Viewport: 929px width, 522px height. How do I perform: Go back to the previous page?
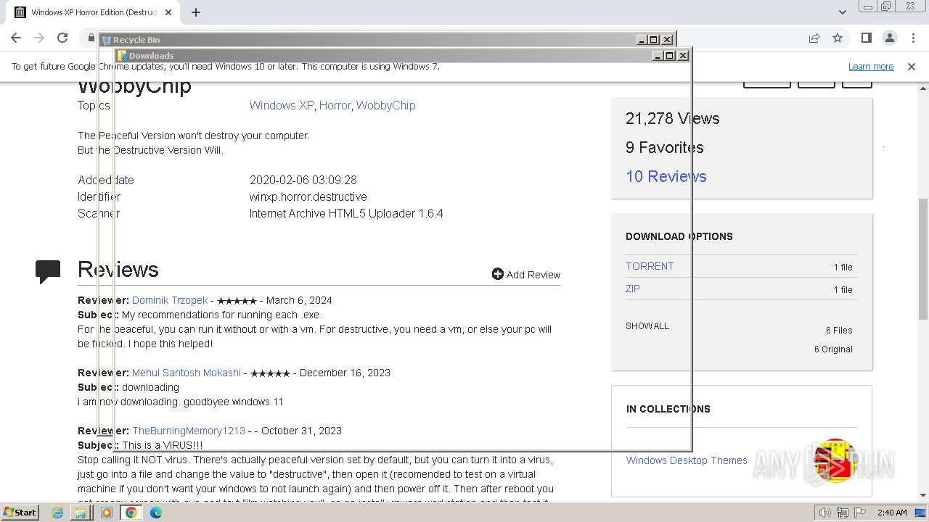(16, 38)
